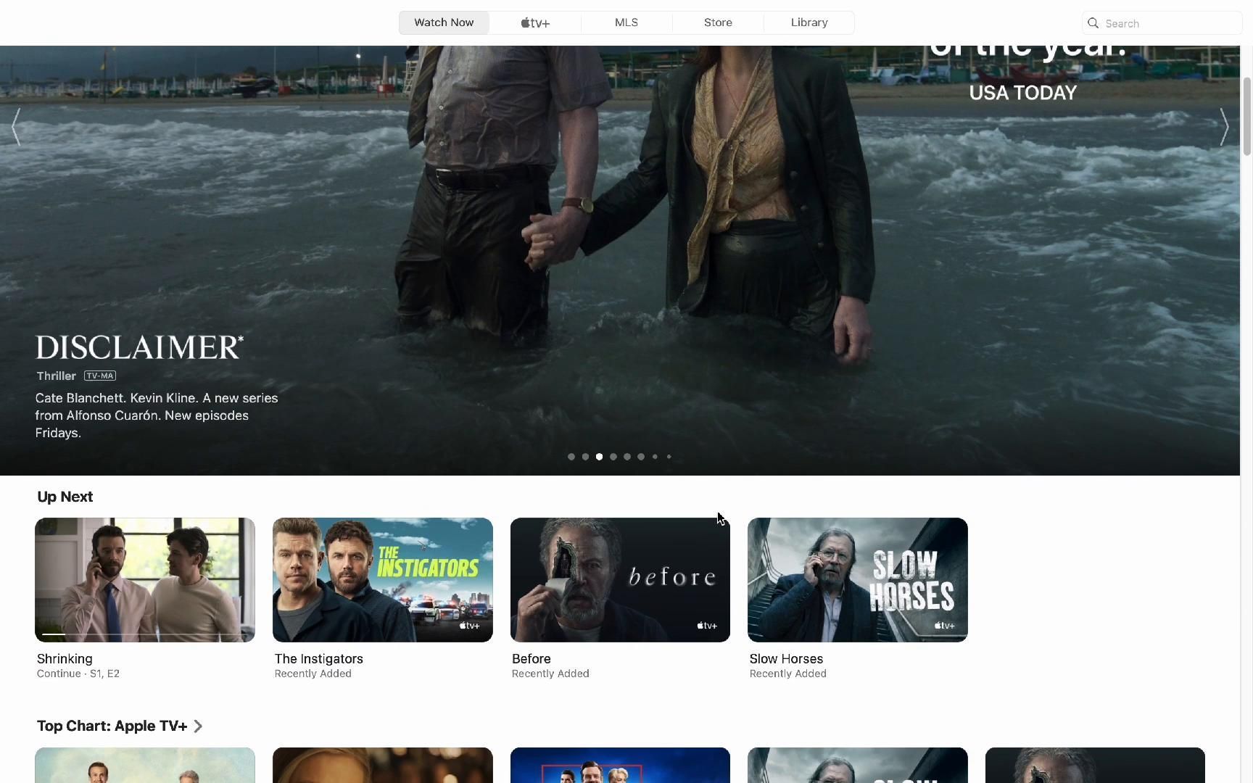Open the Before show thumbnail

click(x=620, y=579)
